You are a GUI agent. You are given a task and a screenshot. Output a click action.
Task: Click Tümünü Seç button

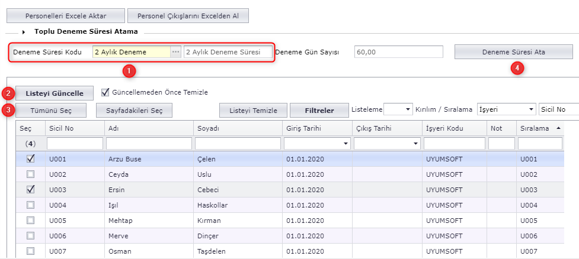[x=50, y=110]
